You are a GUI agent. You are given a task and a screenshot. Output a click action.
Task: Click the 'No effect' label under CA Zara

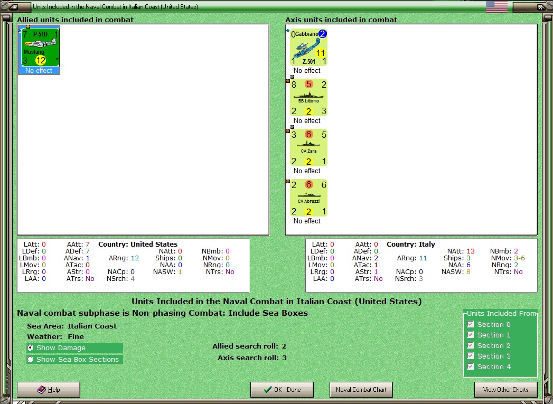tap(307, 171)
